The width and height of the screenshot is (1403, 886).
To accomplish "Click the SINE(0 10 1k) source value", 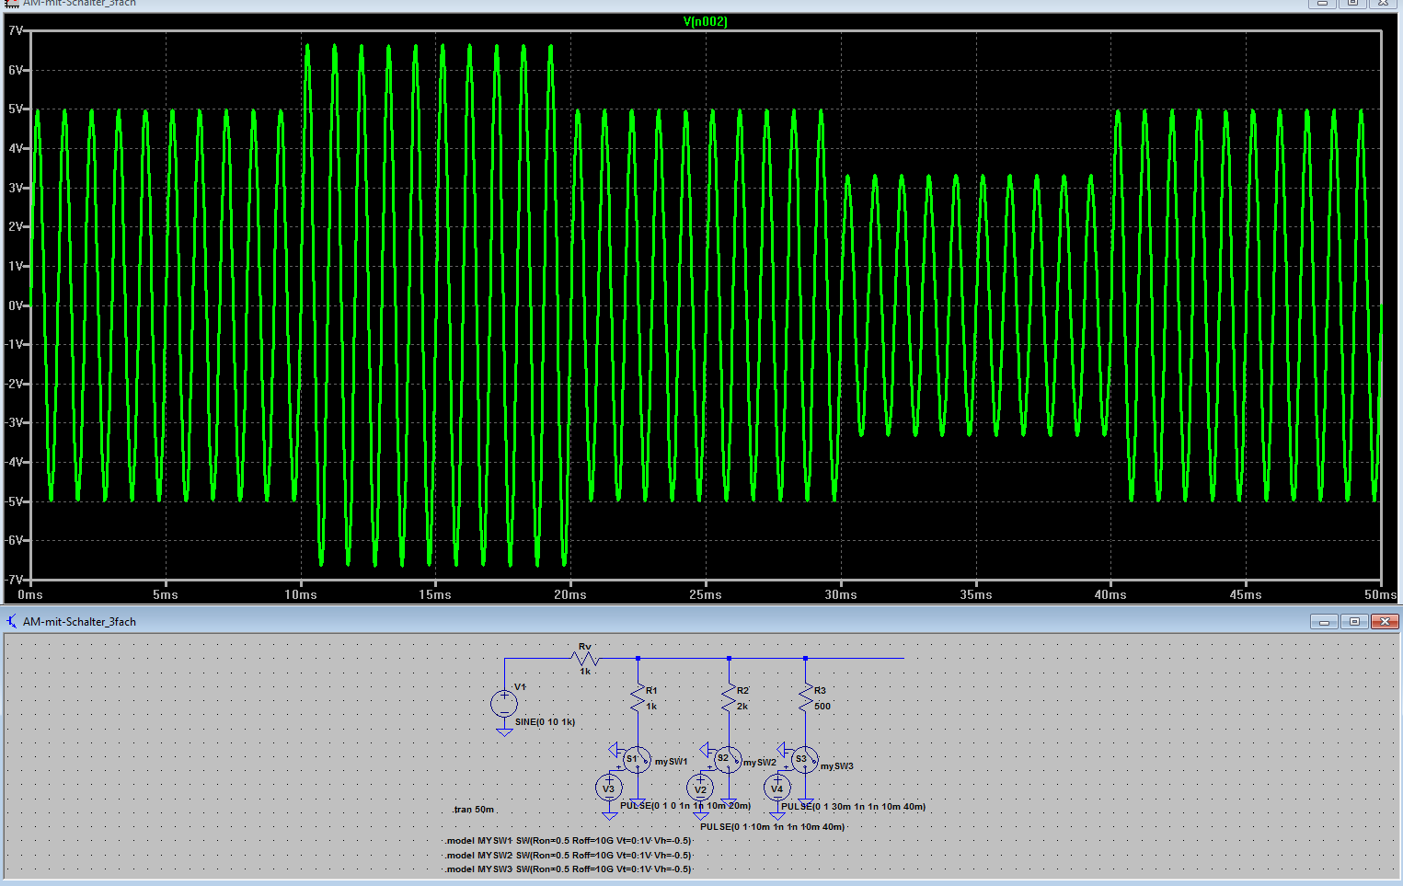I will tap(545, 722).
